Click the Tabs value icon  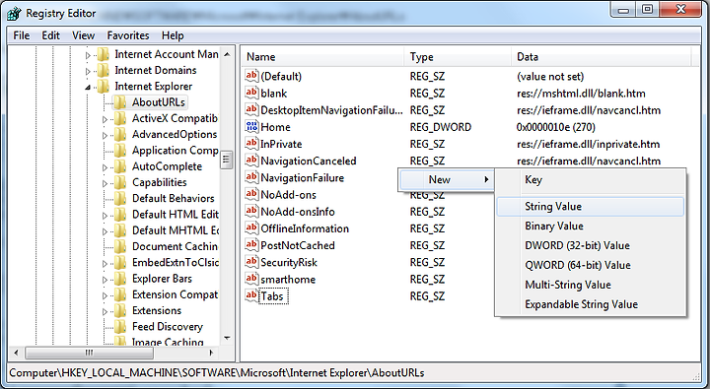tap(251, 295)
